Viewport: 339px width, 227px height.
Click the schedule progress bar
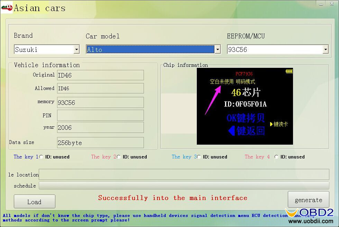(184, 185)
